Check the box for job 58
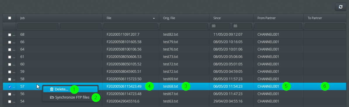Screen dimensions: 349x107 tap(10, 79)
